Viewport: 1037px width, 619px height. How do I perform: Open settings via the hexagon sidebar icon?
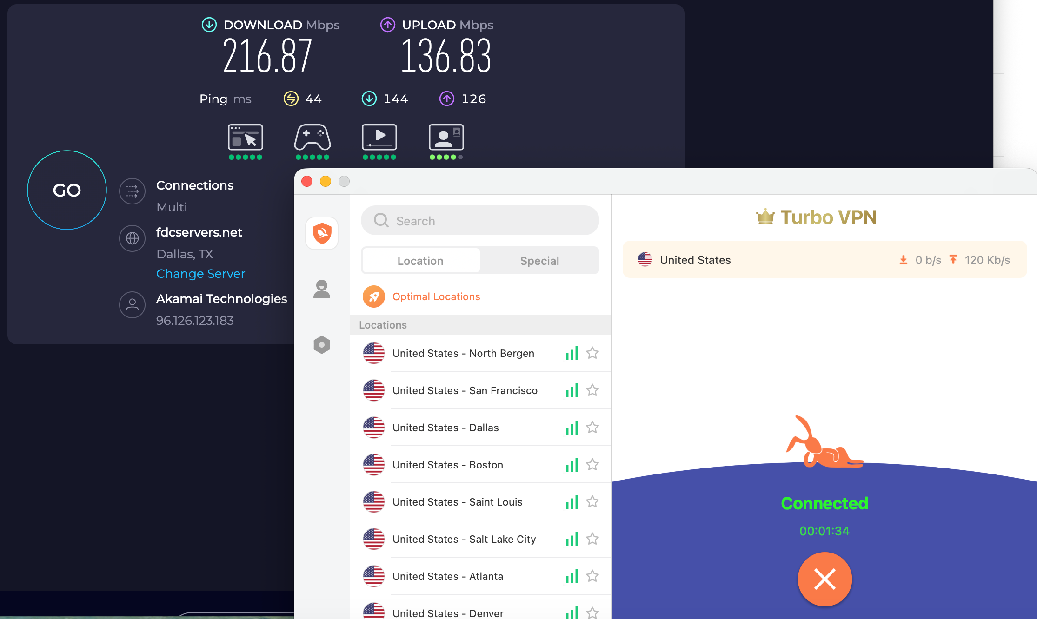coord(322,345)
